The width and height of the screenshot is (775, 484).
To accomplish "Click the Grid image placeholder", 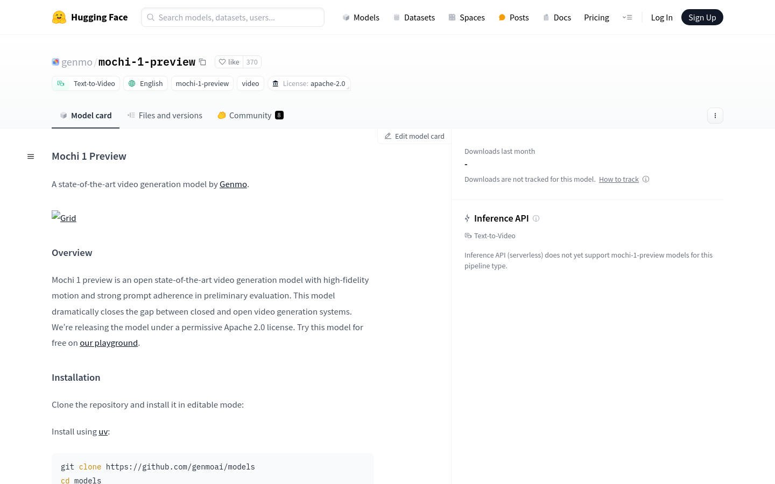I will click(64, 216).
